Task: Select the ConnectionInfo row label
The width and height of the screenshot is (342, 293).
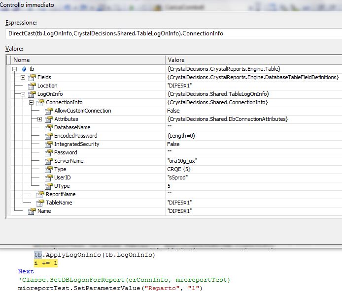Action: [x=64, y=102]
